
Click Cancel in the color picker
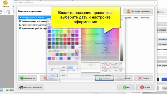63,75
